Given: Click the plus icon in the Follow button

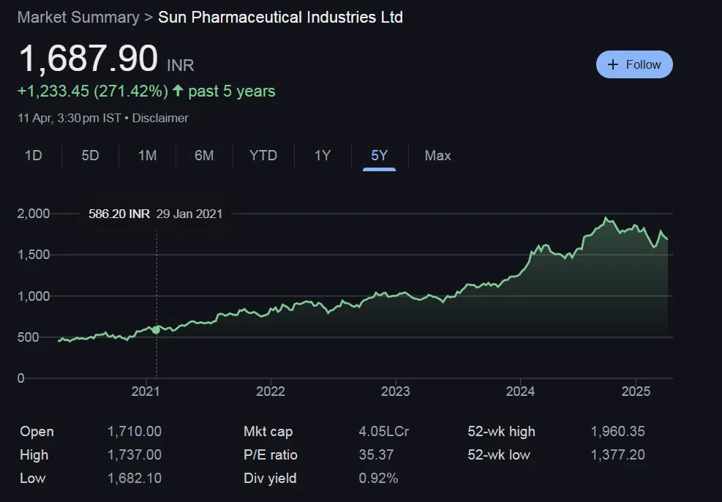Looking at the screenshot, I should point(612,64).
